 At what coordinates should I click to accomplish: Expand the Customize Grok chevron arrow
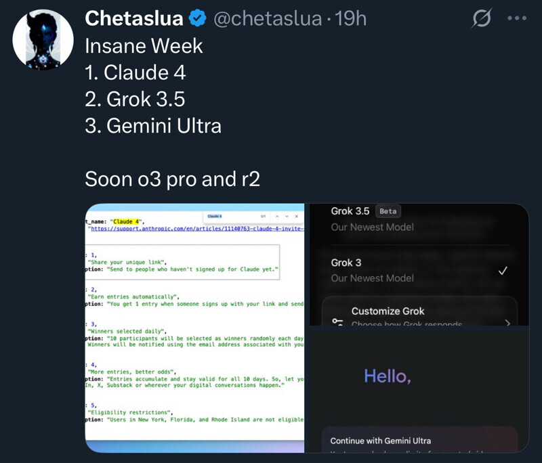click(507, 323)
